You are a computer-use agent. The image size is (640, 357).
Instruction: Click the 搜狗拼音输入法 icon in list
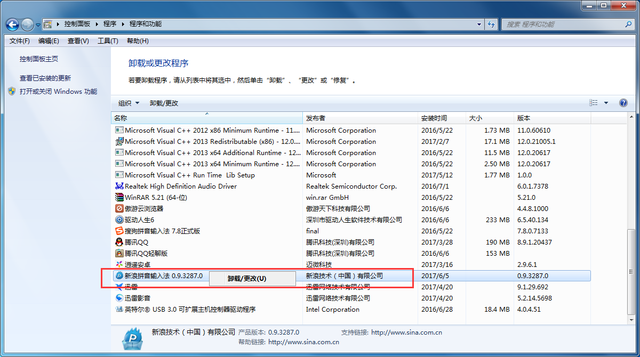pos(119,231)
